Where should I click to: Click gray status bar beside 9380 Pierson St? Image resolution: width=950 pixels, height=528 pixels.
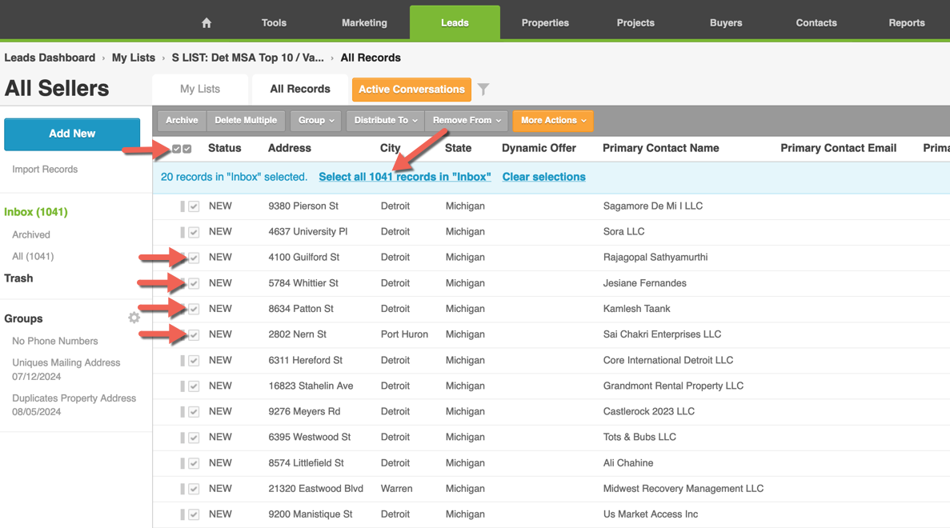[x=182, y=206]
